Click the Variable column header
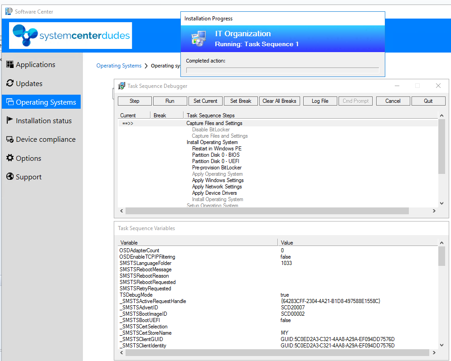The width and height of the screenshot is (451, 361). pyautogui.click(x=198, y=243)
